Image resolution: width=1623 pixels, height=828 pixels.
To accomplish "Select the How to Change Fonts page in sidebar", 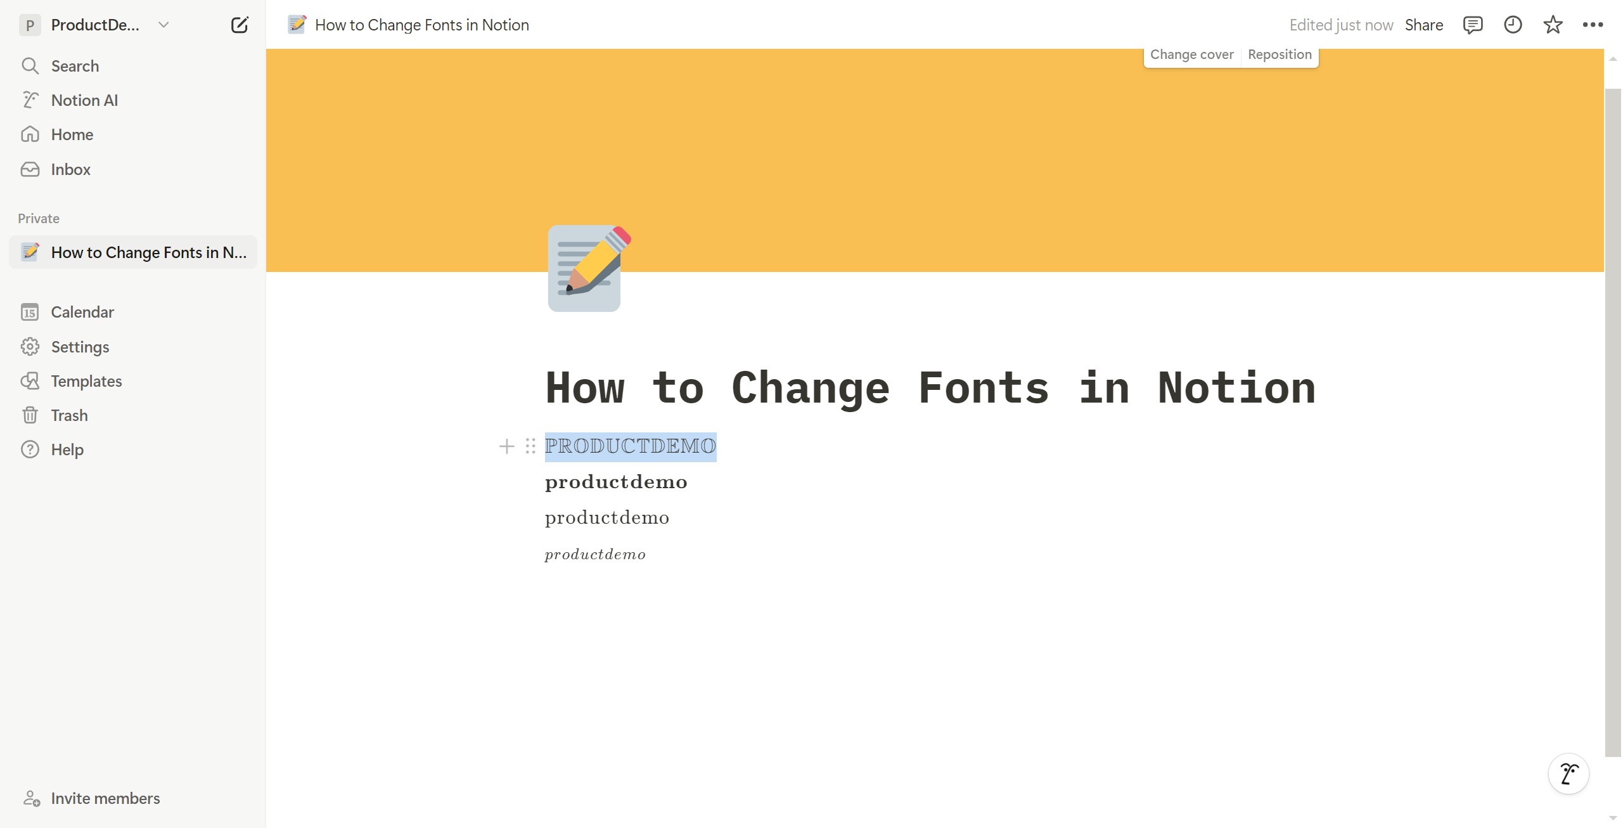I will [133, 252].
